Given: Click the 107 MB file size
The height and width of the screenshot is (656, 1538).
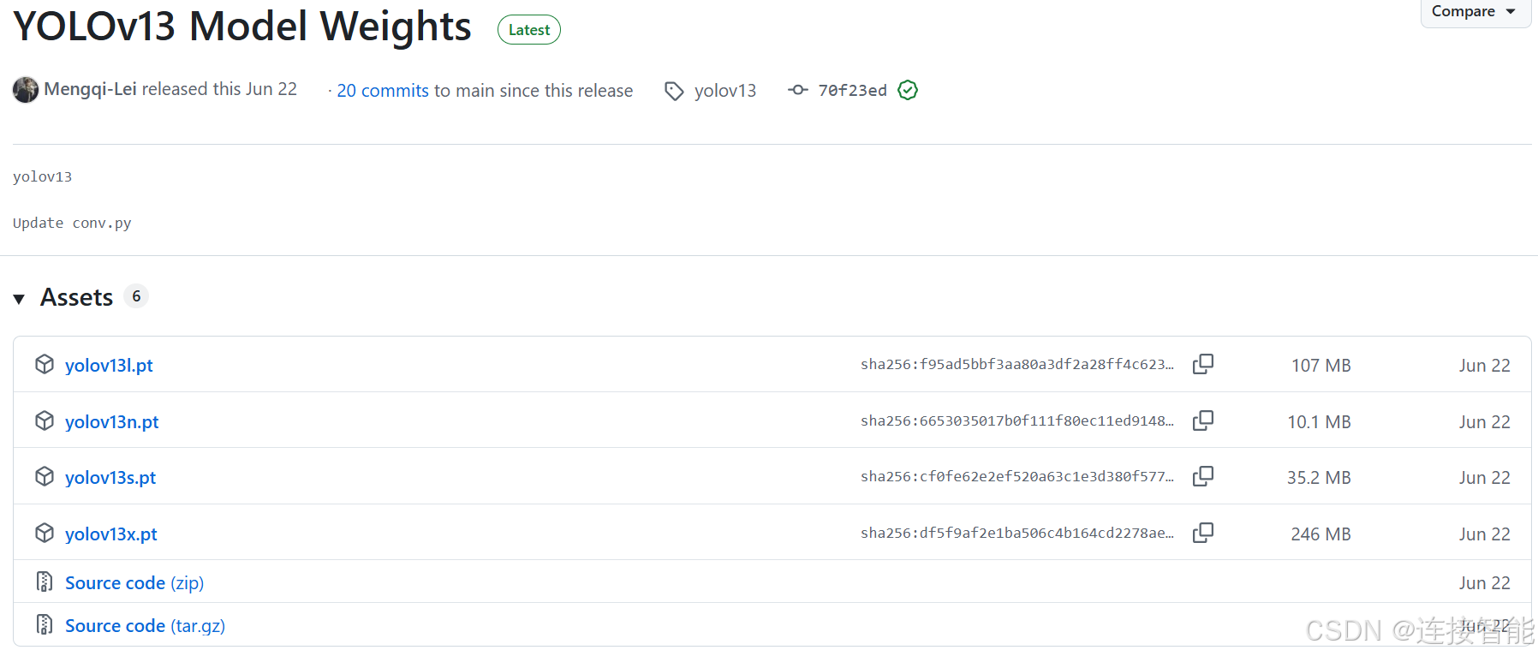Looking at the screenshot, I should coord(1321,366).
